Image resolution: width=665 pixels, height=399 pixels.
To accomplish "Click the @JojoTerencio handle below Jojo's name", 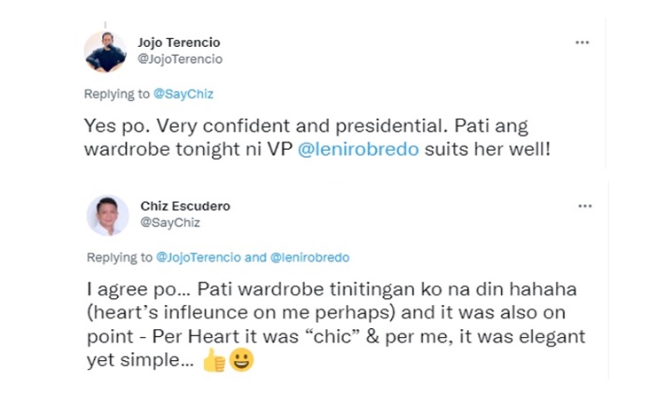I will click(180, 59).
